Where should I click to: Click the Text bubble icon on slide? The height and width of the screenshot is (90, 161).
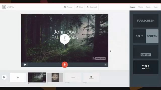[65, 39]
